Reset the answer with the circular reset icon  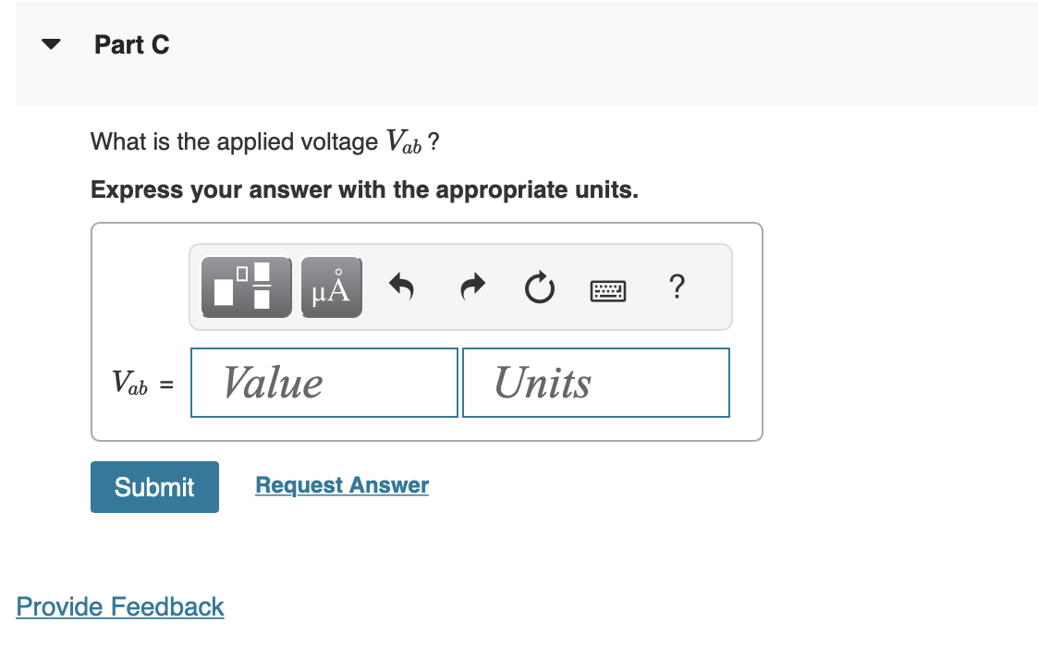coord(539,287)
